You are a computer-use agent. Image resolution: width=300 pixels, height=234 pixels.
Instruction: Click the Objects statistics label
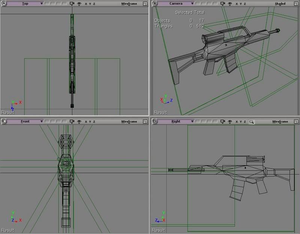(162, 21)
